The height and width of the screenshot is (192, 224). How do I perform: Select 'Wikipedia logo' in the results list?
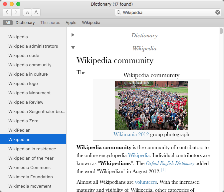click(33, 84)
